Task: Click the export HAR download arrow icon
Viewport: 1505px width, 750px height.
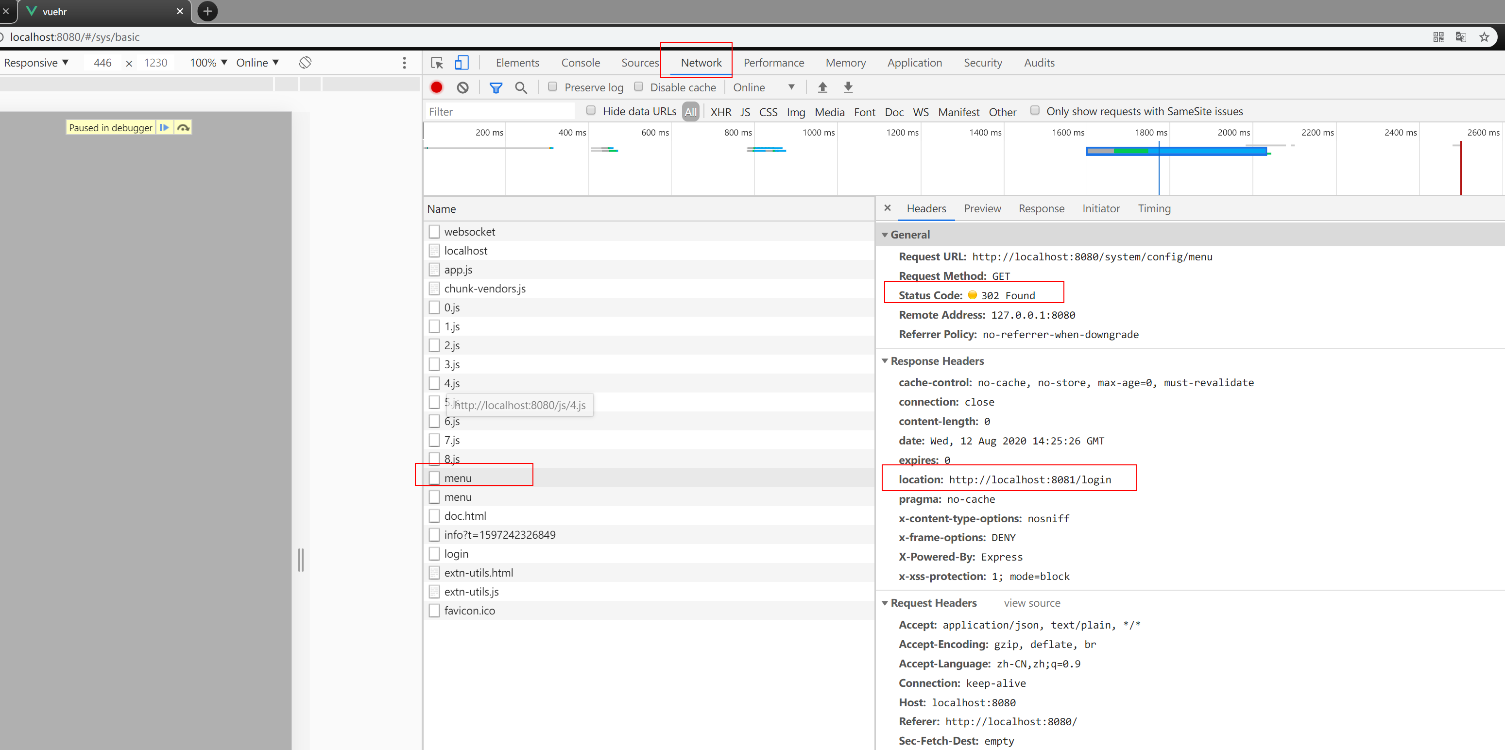Action: [848, 87]
